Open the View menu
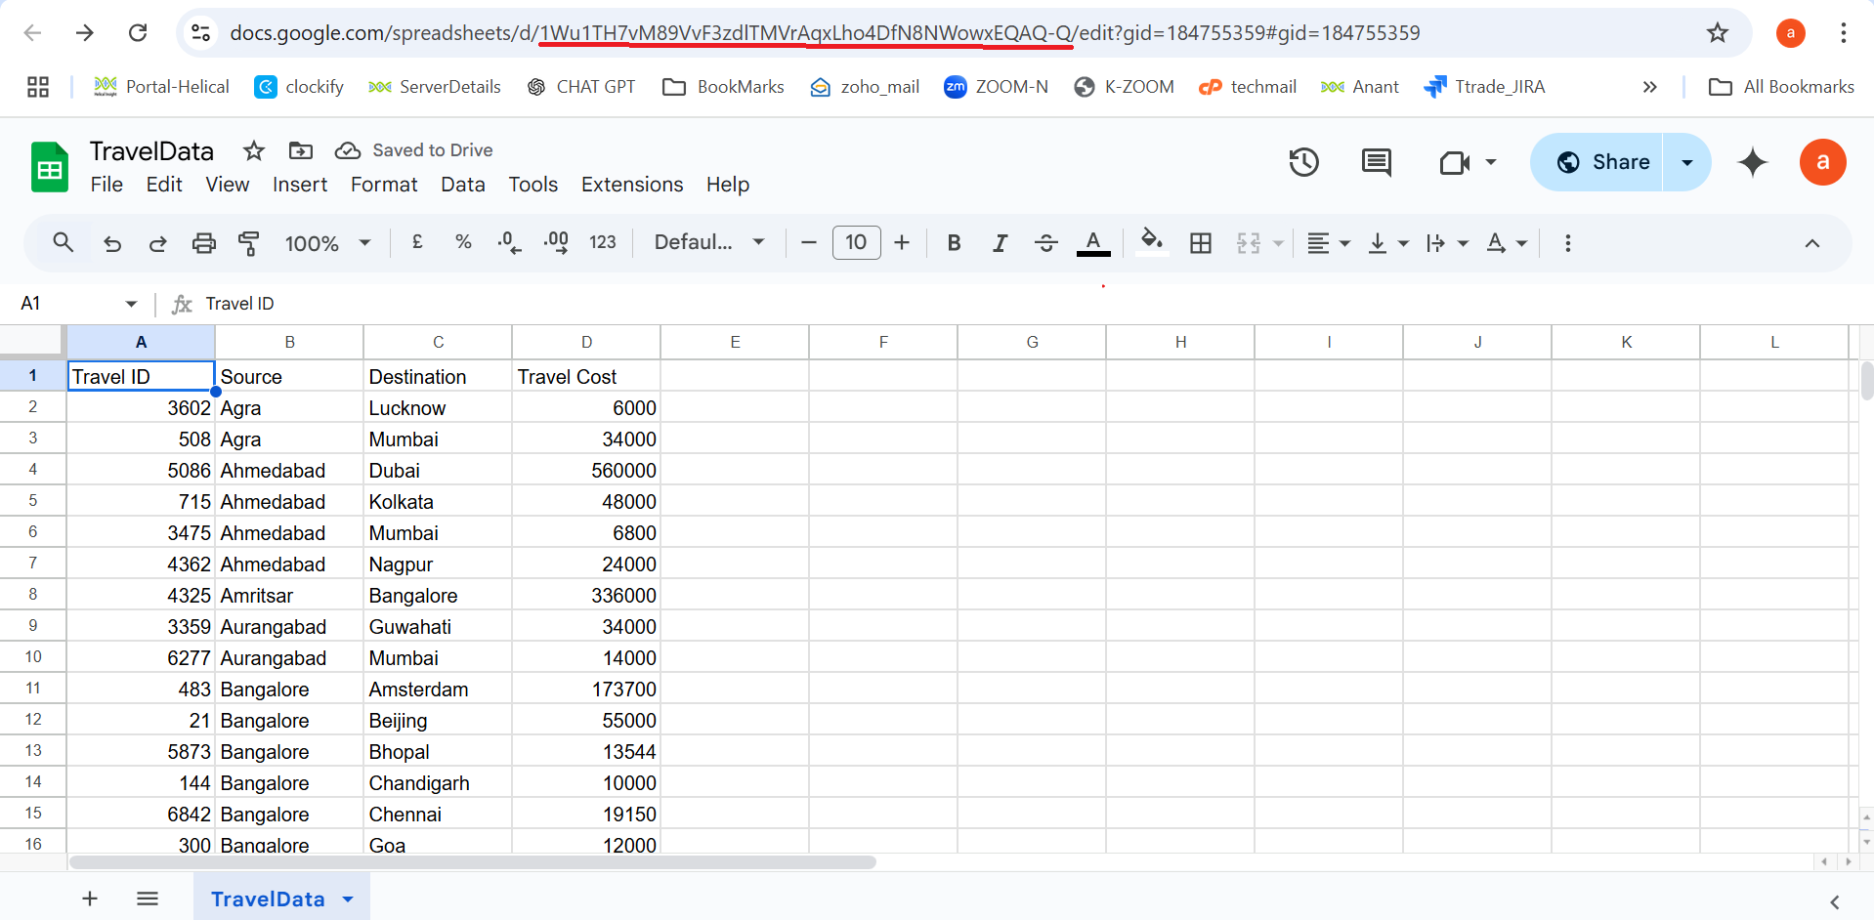 [x=227, y=185]
